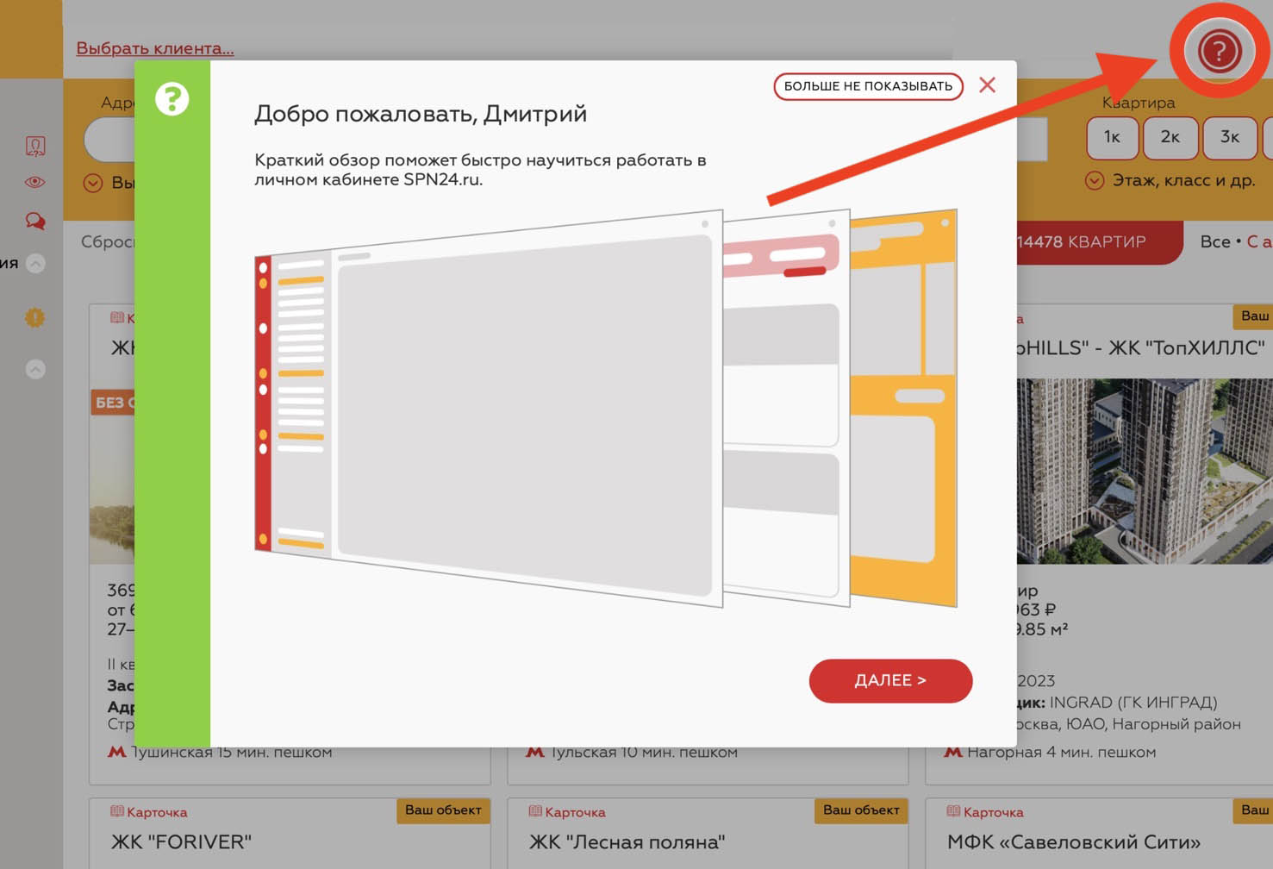This screenshot has width=1273, height=869.
Task: Click the orange alert gear icon
Action: coord(35,317)
